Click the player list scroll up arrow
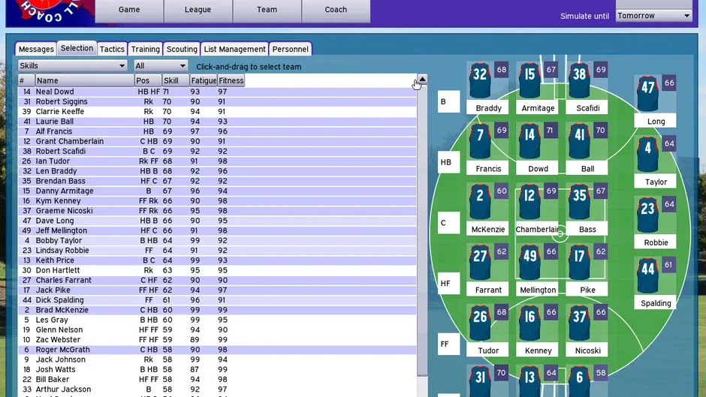 422,80
